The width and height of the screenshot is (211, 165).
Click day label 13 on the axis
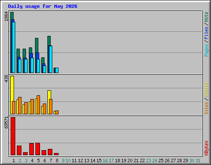(87, 160)
